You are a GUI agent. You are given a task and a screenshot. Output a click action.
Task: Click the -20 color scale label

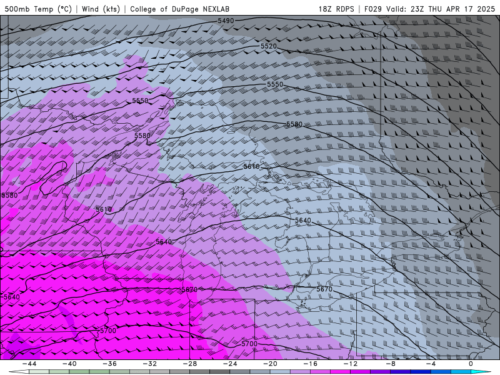click(270, 364)
